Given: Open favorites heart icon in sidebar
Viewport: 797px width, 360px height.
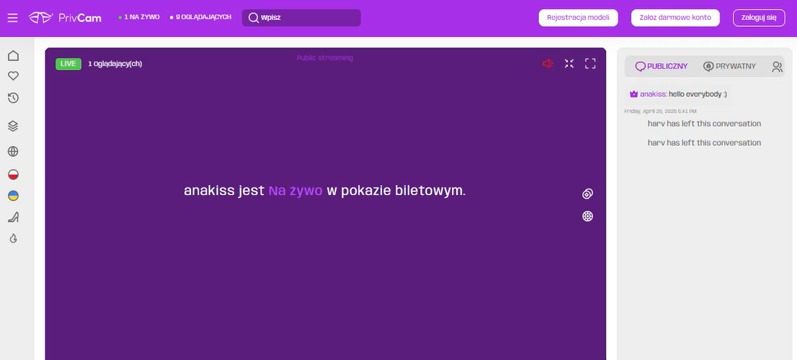Looking at the screenshot, I should (x=13, y=76).
